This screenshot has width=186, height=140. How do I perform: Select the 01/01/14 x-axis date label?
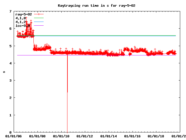pos(109,136)
